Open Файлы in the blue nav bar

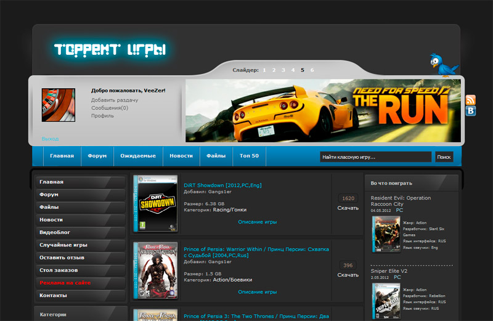pyautogui.click(x=216, y=156)
